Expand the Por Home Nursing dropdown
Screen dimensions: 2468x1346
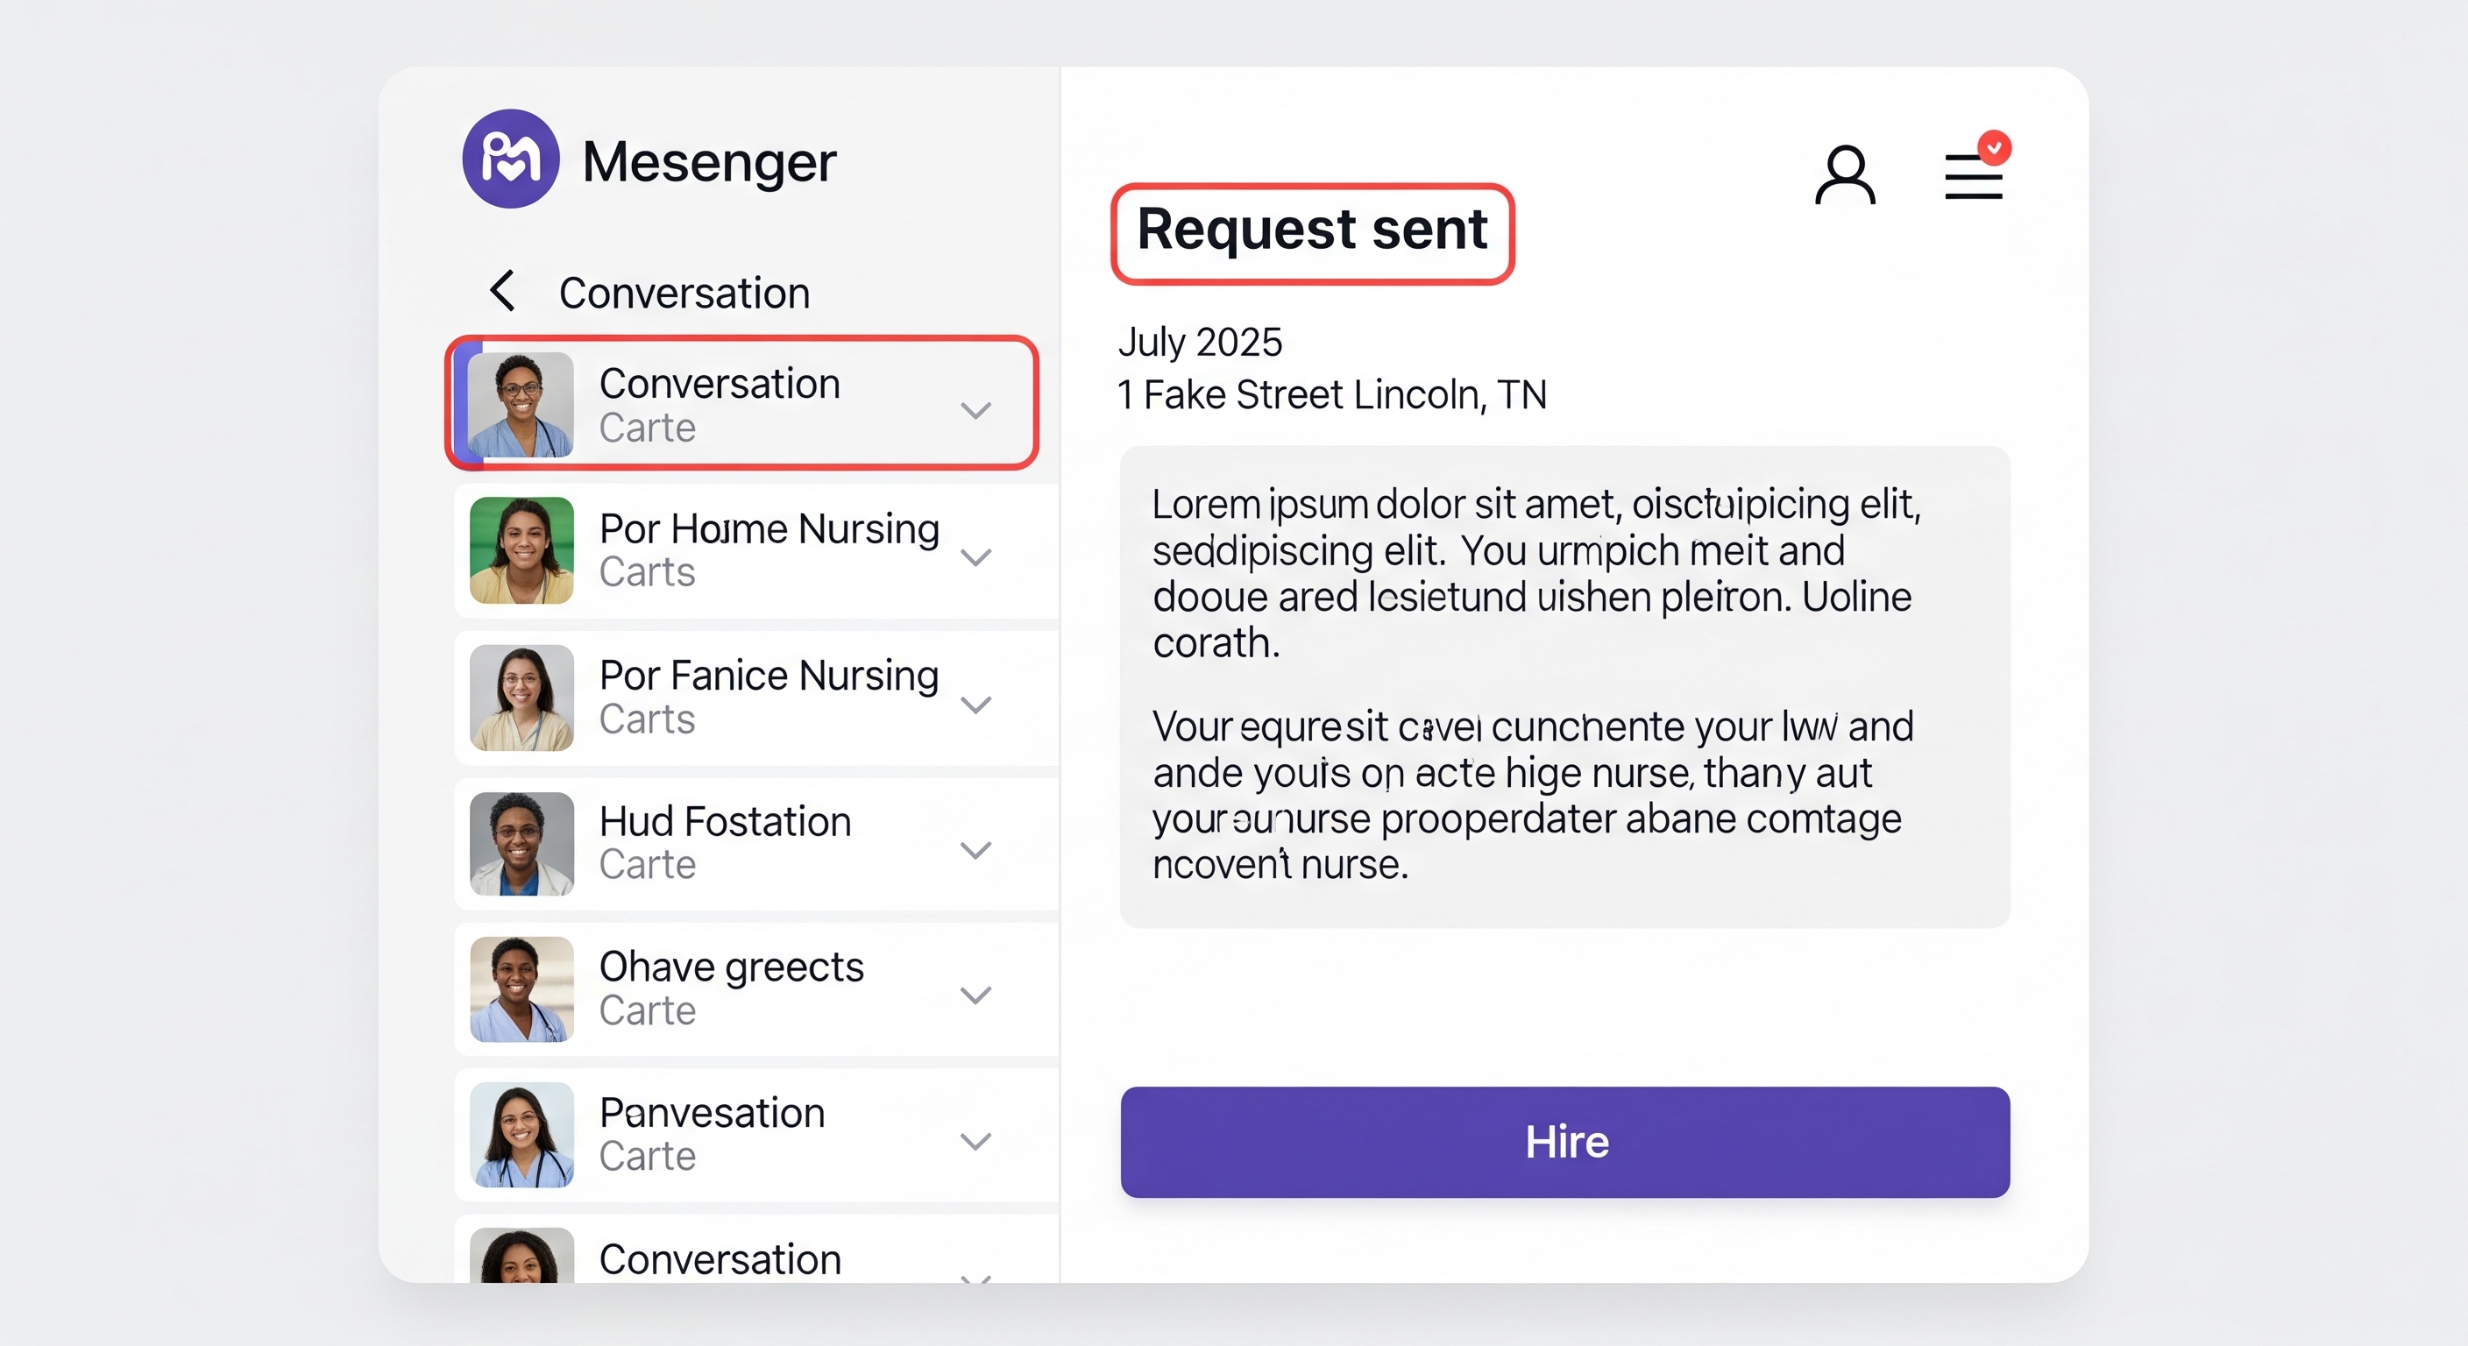977,556
